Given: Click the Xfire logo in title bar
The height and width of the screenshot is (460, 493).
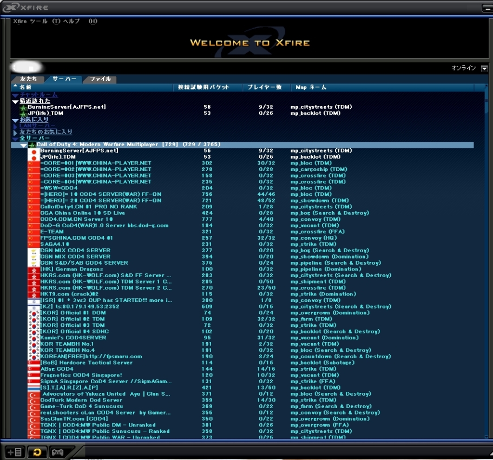Looking at the screenshot, I should click(26, 8).
